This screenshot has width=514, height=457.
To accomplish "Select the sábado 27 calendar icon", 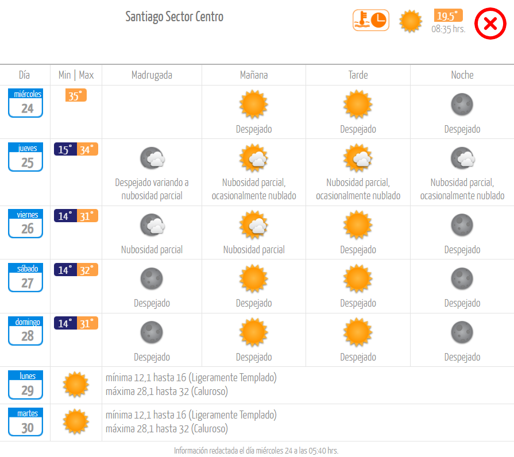I will pos(26,277).
